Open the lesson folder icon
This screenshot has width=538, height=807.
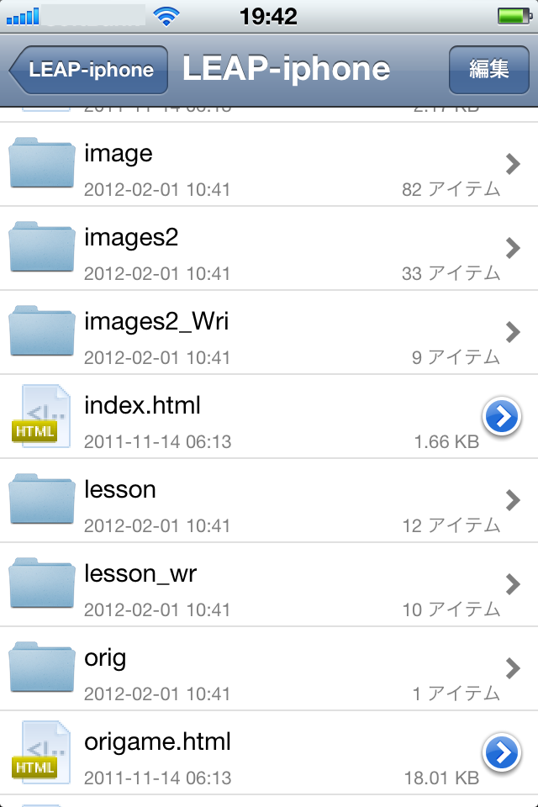click(42, 498)
